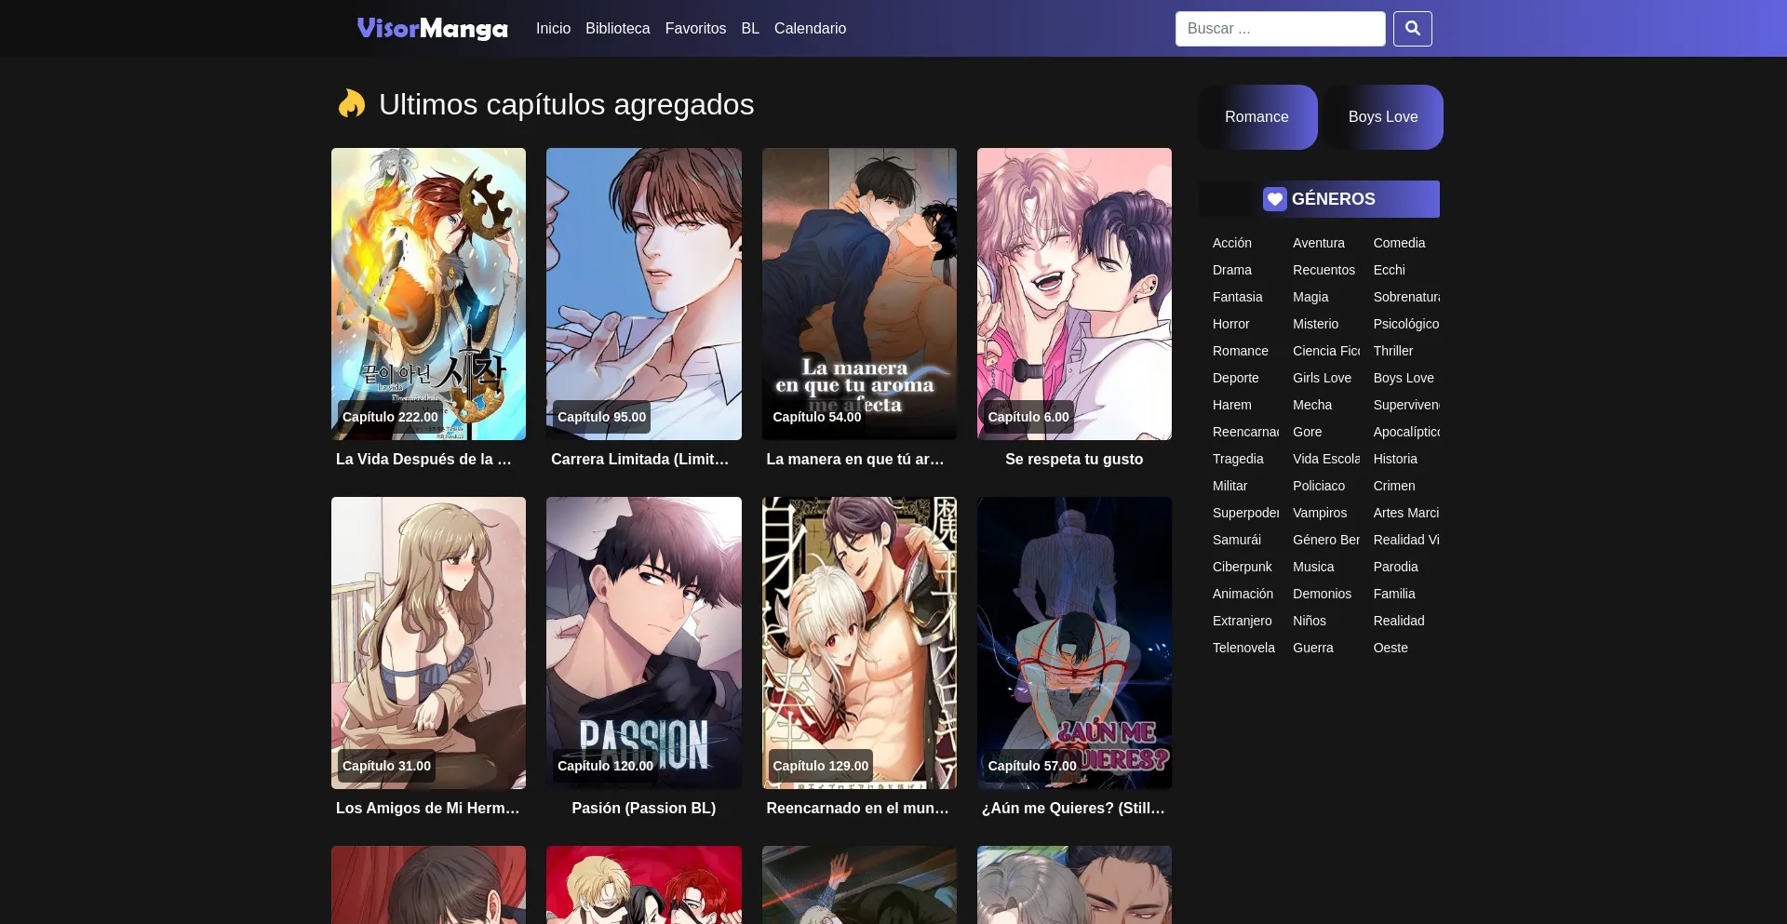1787x924 pixels.
Task: Select the Misterio genre
Action: point(1315,324)
